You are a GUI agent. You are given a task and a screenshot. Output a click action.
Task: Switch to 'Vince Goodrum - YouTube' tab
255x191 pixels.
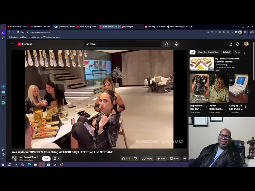18,27
